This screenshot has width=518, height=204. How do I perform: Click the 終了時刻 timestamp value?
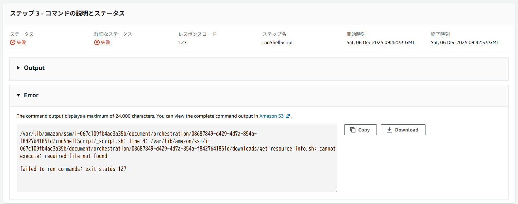(465, 43)
